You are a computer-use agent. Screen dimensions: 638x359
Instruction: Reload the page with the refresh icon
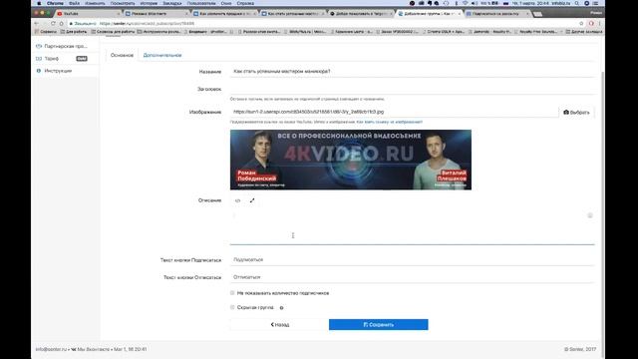tap(53, 24)
